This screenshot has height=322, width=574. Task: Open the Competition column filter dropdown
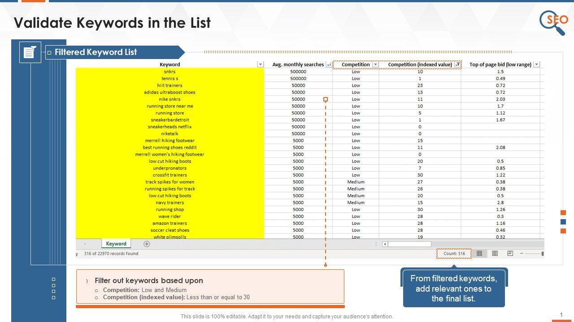pyautogui.click(x=376, y=64)
